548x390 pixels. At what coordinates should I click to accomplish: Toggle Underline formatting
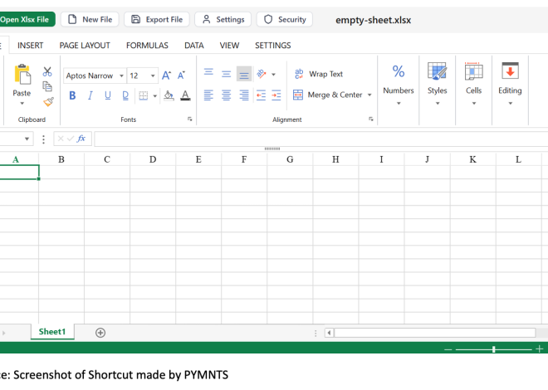pyautogui.click(x=108, y=95)
